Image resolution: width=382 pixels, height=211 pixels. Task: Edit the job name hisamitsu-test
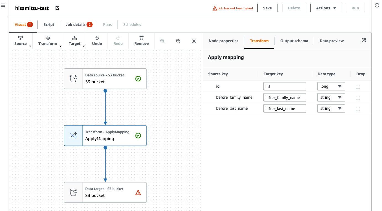(57, 8)
